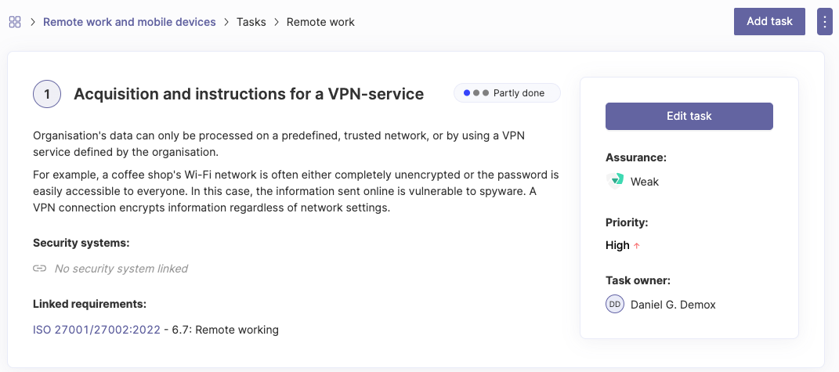The height and width of the screenshot is (372, 839).
Task: Click the numbered circle badge 1
Action: click(47, 94)
